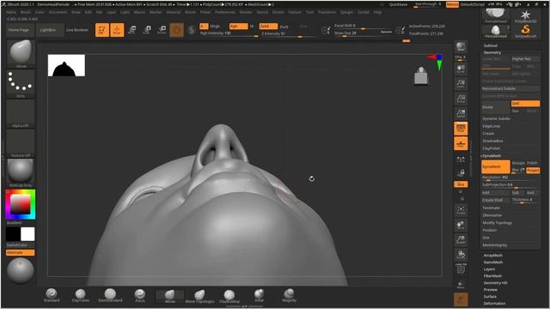The height and width of the screenshot is (309, 550).
Task: Expand the EdgeLoop subsection
Action: point(491,126)
